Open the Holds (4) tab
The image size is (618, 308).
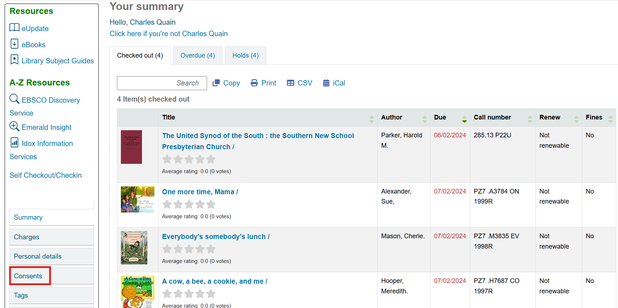[245, 55]
